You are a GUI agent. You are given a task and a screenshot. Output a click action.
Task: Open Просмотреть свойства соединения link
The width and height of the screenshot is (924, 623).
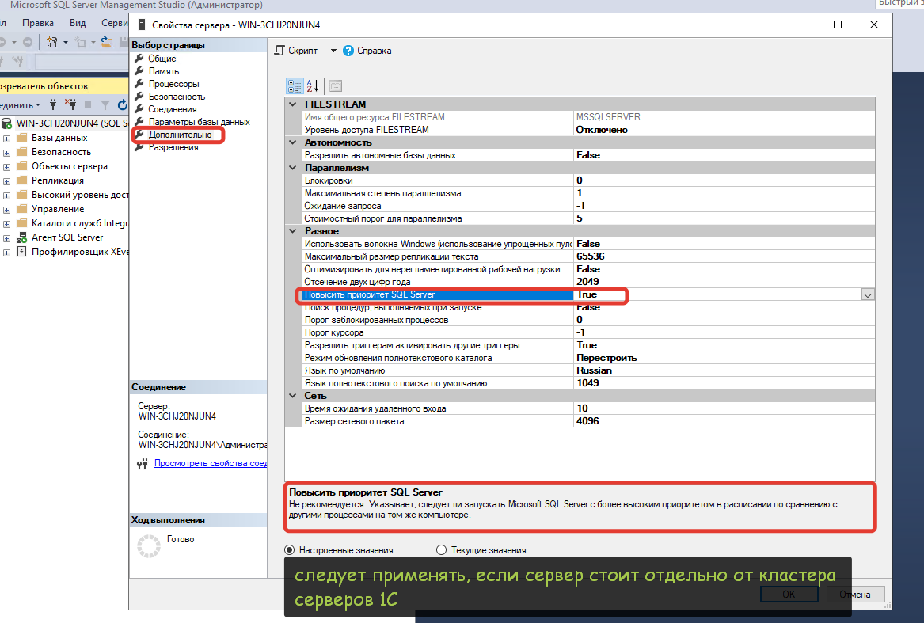pos(211,463)
